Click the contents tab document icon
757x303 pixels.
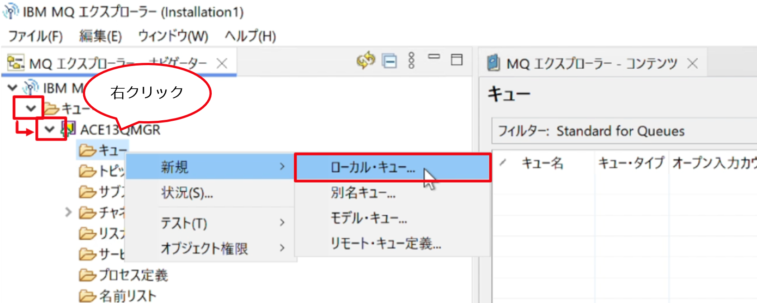[x=493, y=63]
